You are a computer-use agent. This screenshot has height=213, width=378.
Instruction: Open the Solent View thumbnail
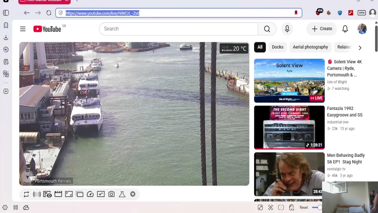click(x=289, y=80)
